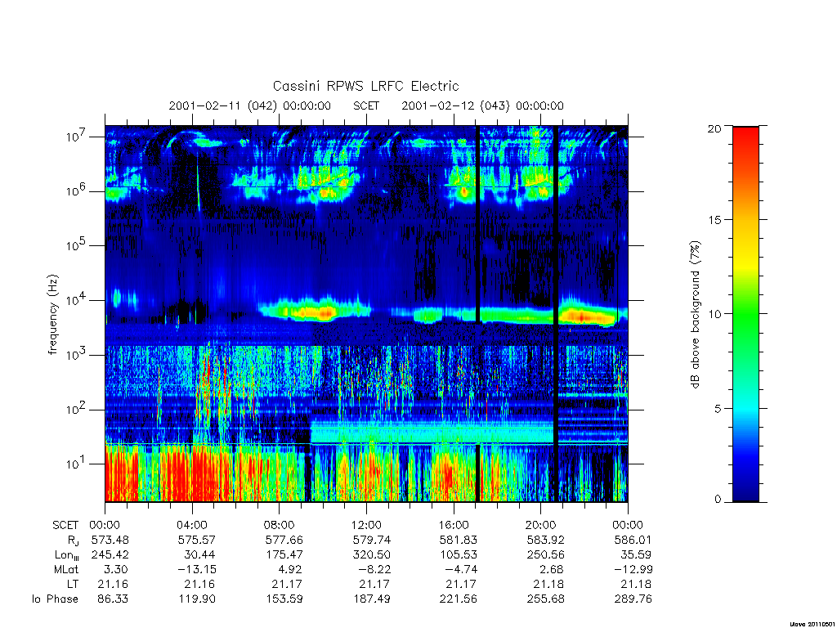This screenshot has height=628, width=837.
Task: Click RJ value '575.57'
Action: (197, 541)
